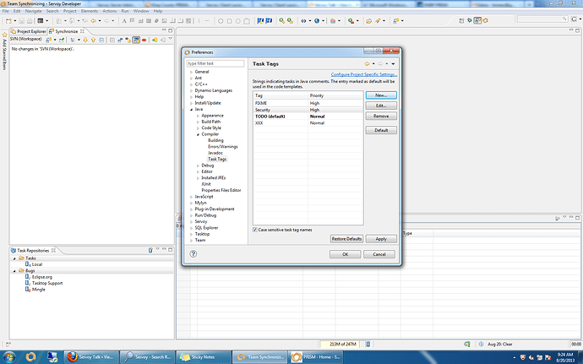Expand the General preferences node arrow

(x=192, y=72)
